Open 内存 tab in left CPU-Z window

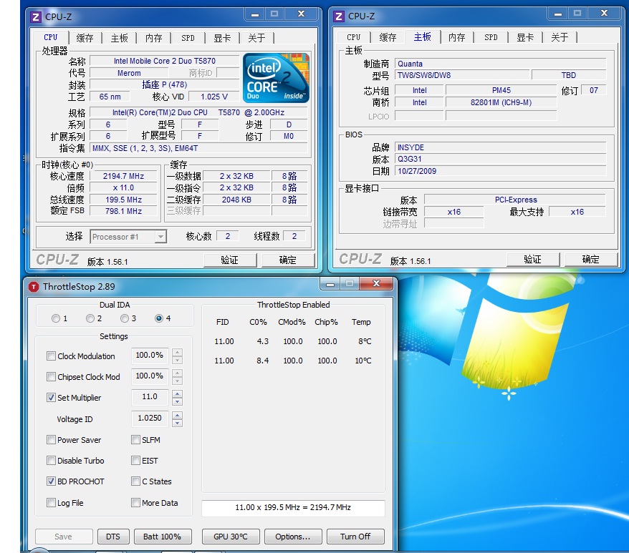tap(153, 38)
